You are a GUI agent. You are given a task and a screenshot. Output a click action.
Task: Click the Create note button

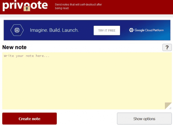[30, 118]
